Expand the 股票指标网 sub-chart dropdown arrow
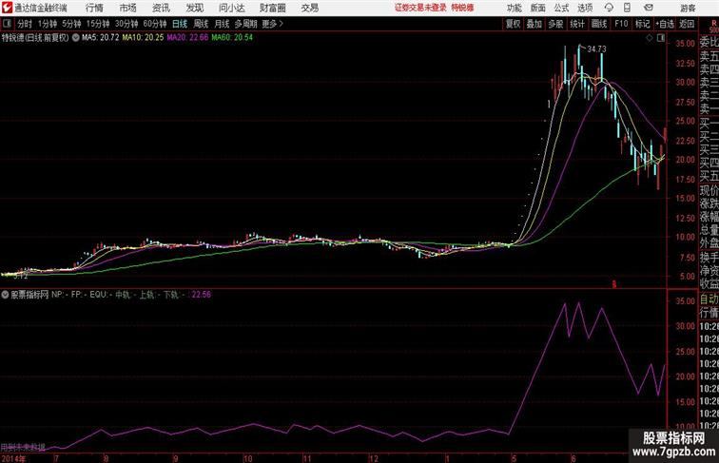 click(5, 295)
